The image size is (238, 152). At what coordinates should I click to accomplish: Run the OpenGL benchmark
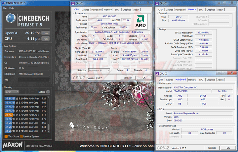click(46, 33)
